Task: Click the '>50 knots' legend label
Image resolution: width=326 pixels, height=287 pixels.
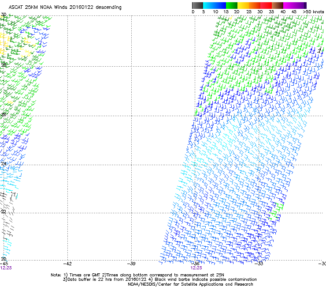Action: [313, 12]
